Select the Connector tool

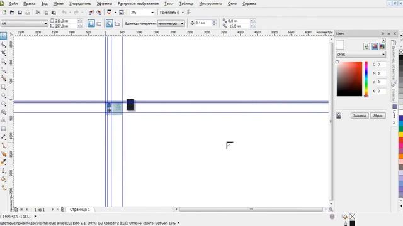pos(4,146)
